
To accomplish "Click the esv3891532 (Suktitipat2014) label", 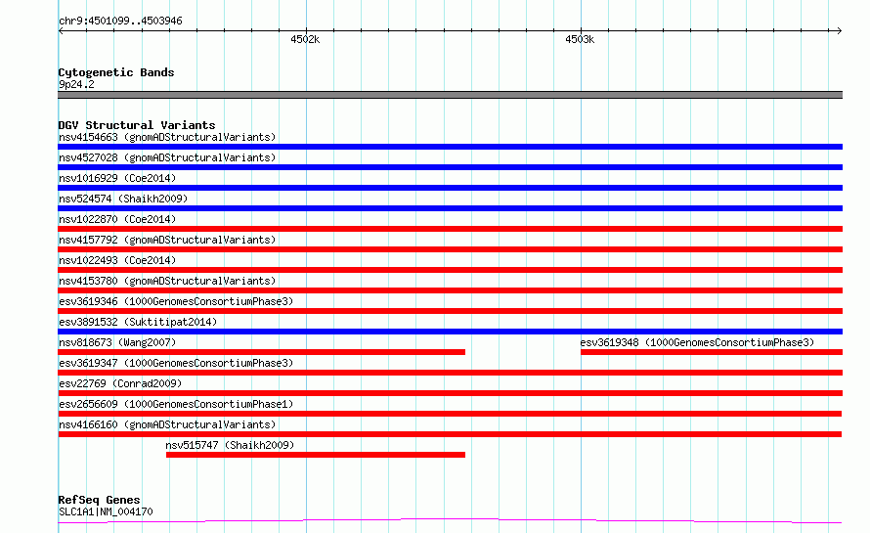I will (x=138, y=322).
